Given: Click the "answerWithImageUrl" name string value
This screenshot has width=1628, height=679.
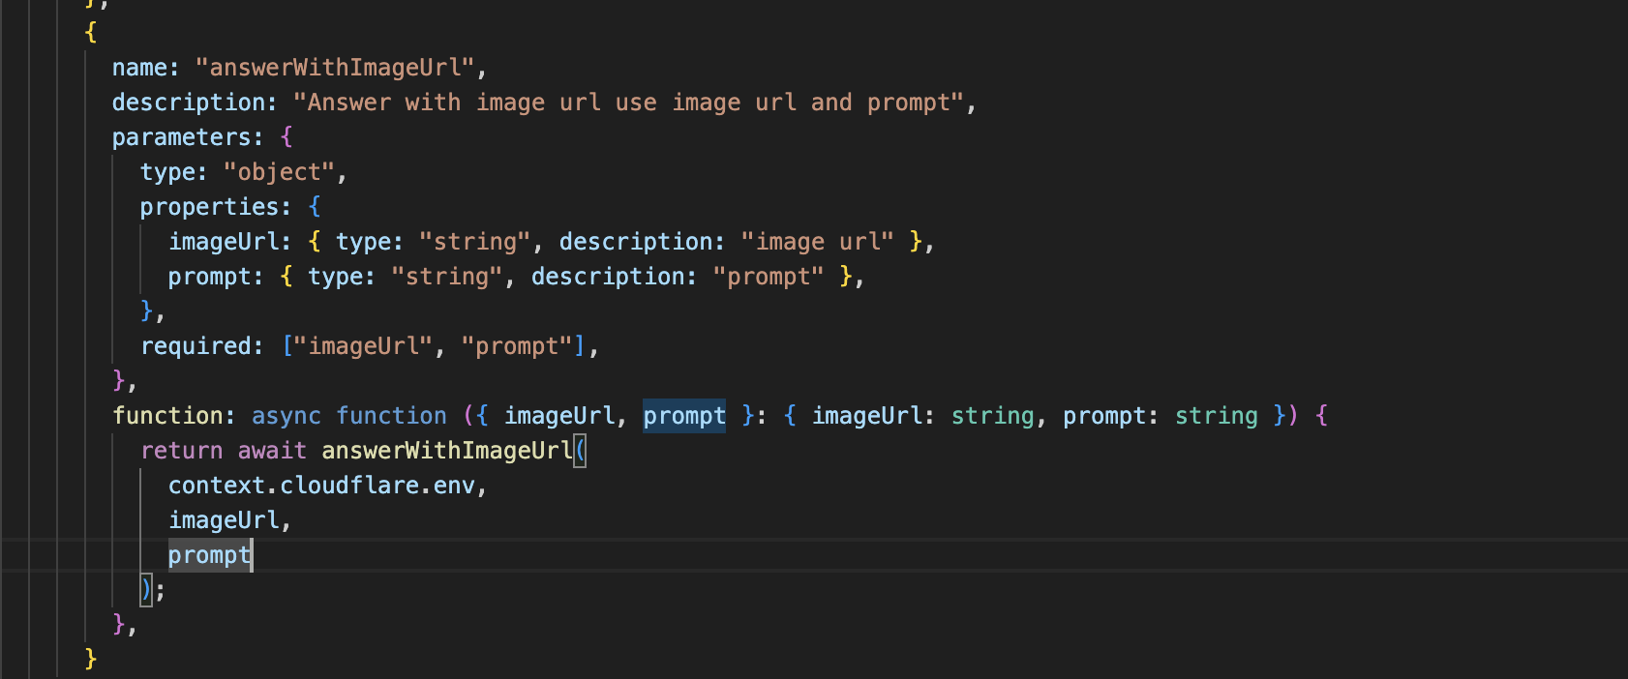Looking at the screenshot, I should (335, 68).
